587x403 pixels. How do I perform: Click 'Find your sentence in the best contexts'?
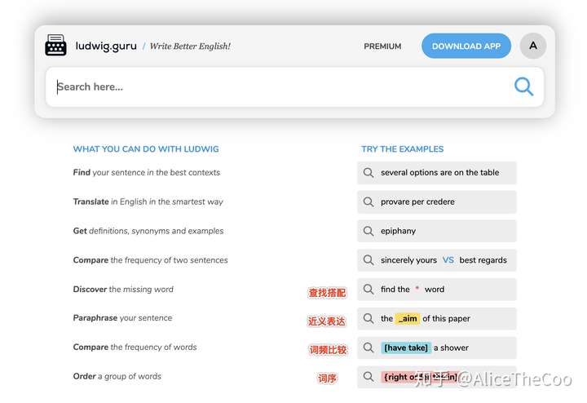point(147,173)
